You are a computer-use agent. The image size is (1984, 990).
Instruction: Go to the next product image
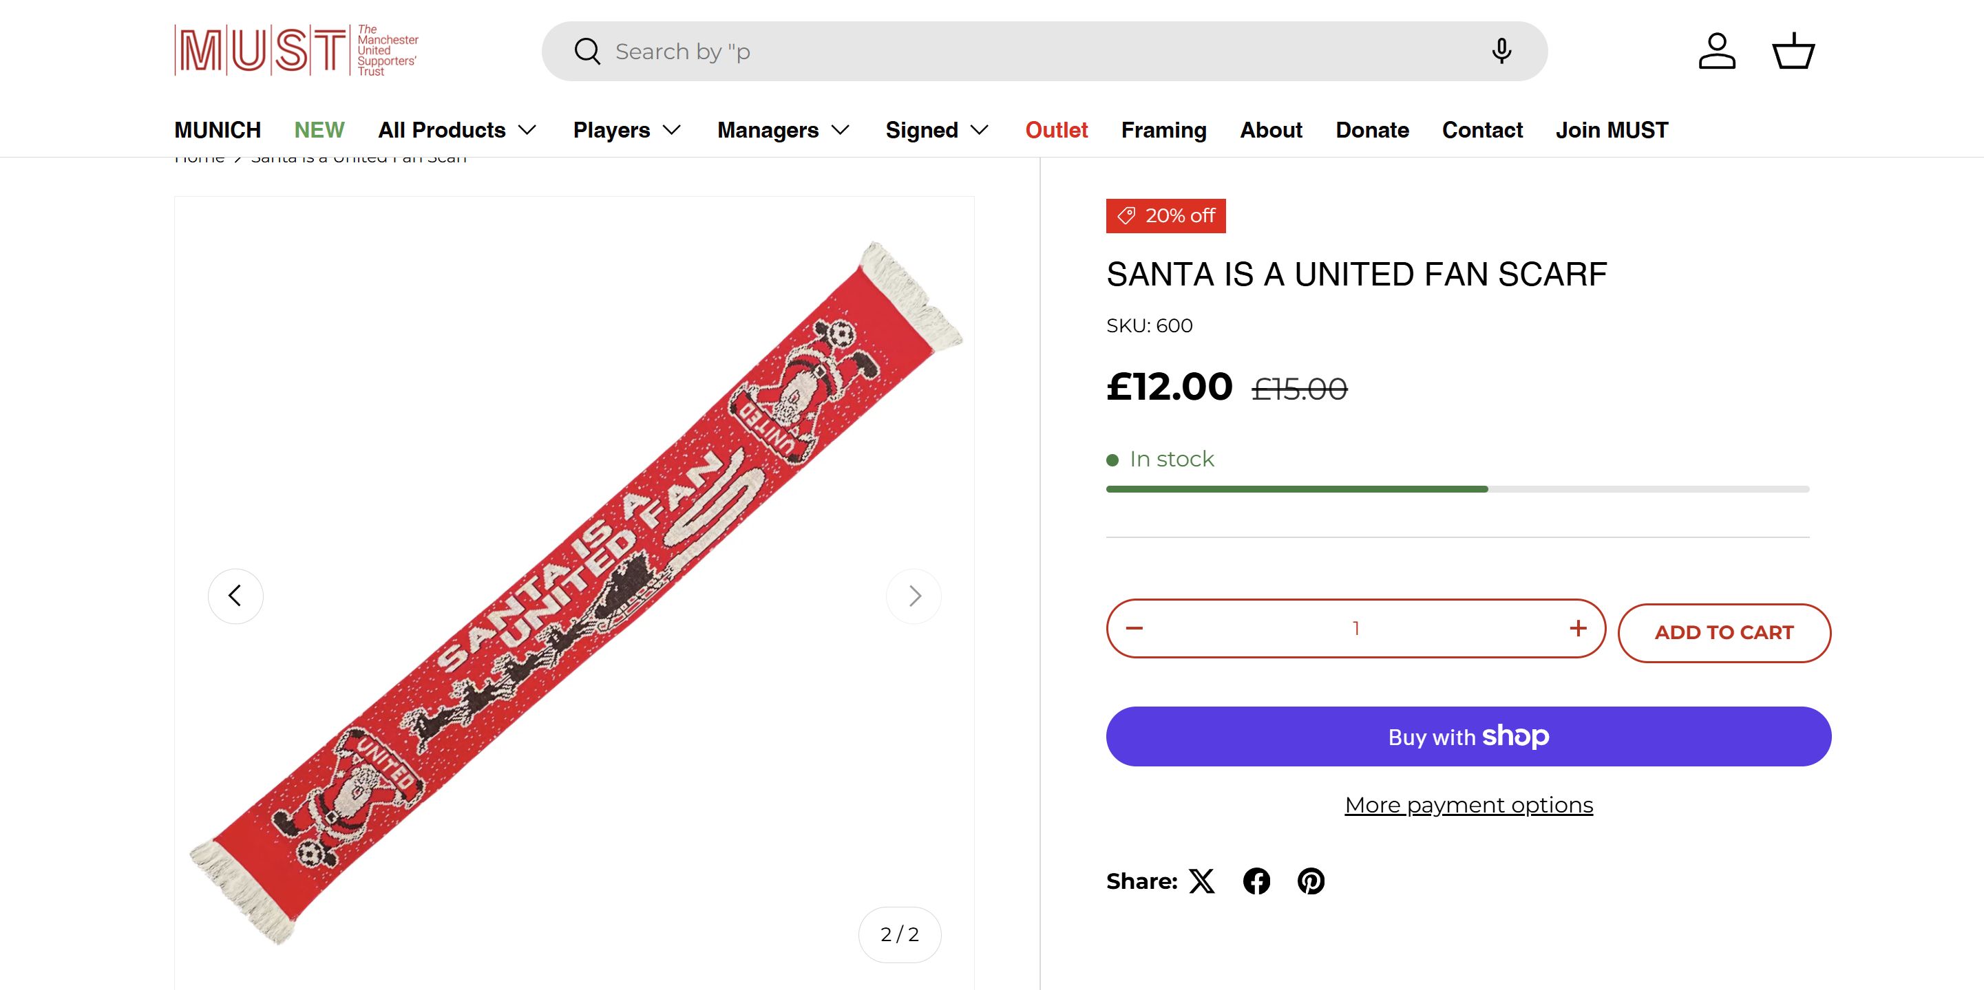coord(914,596)
